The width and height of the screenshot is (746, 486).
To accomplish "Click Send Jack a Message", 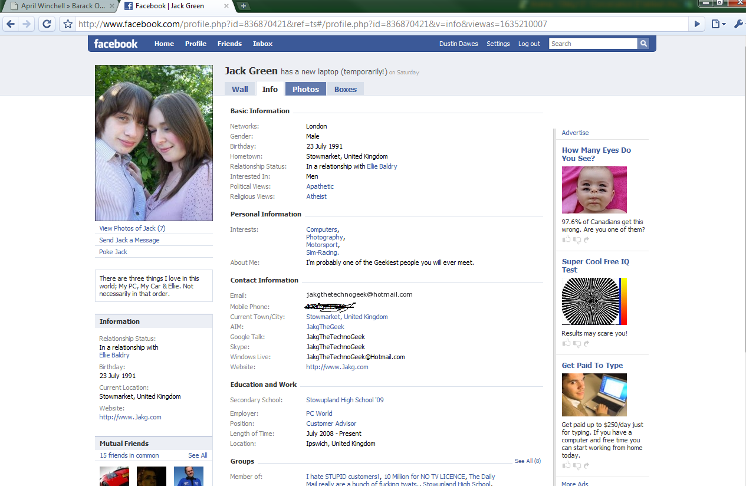I will tap(129, 240).
